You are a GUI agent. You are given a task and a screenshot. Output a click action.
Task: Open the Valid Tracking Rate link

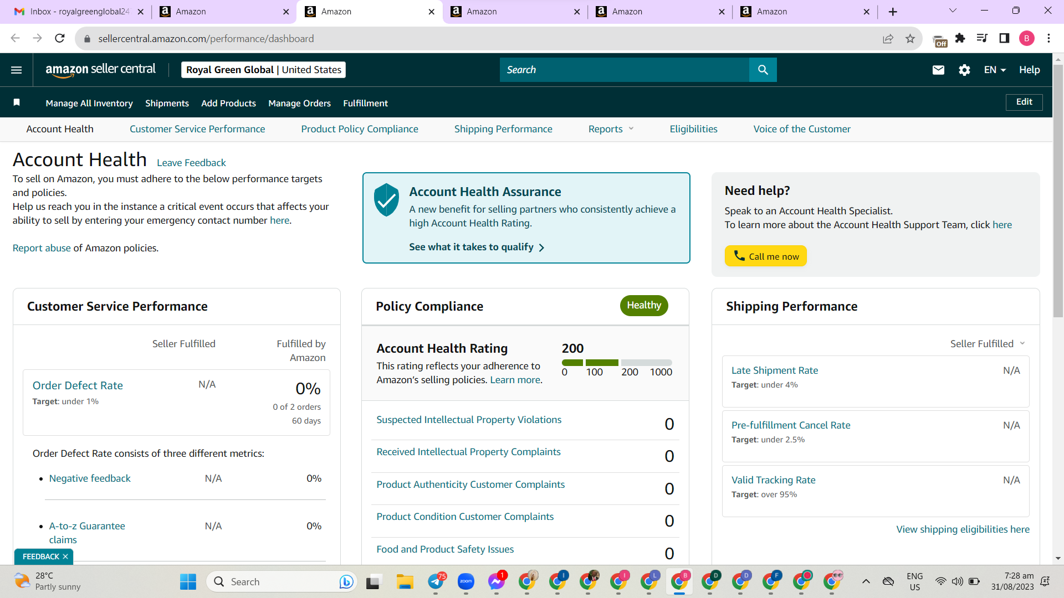coord(773,480)
